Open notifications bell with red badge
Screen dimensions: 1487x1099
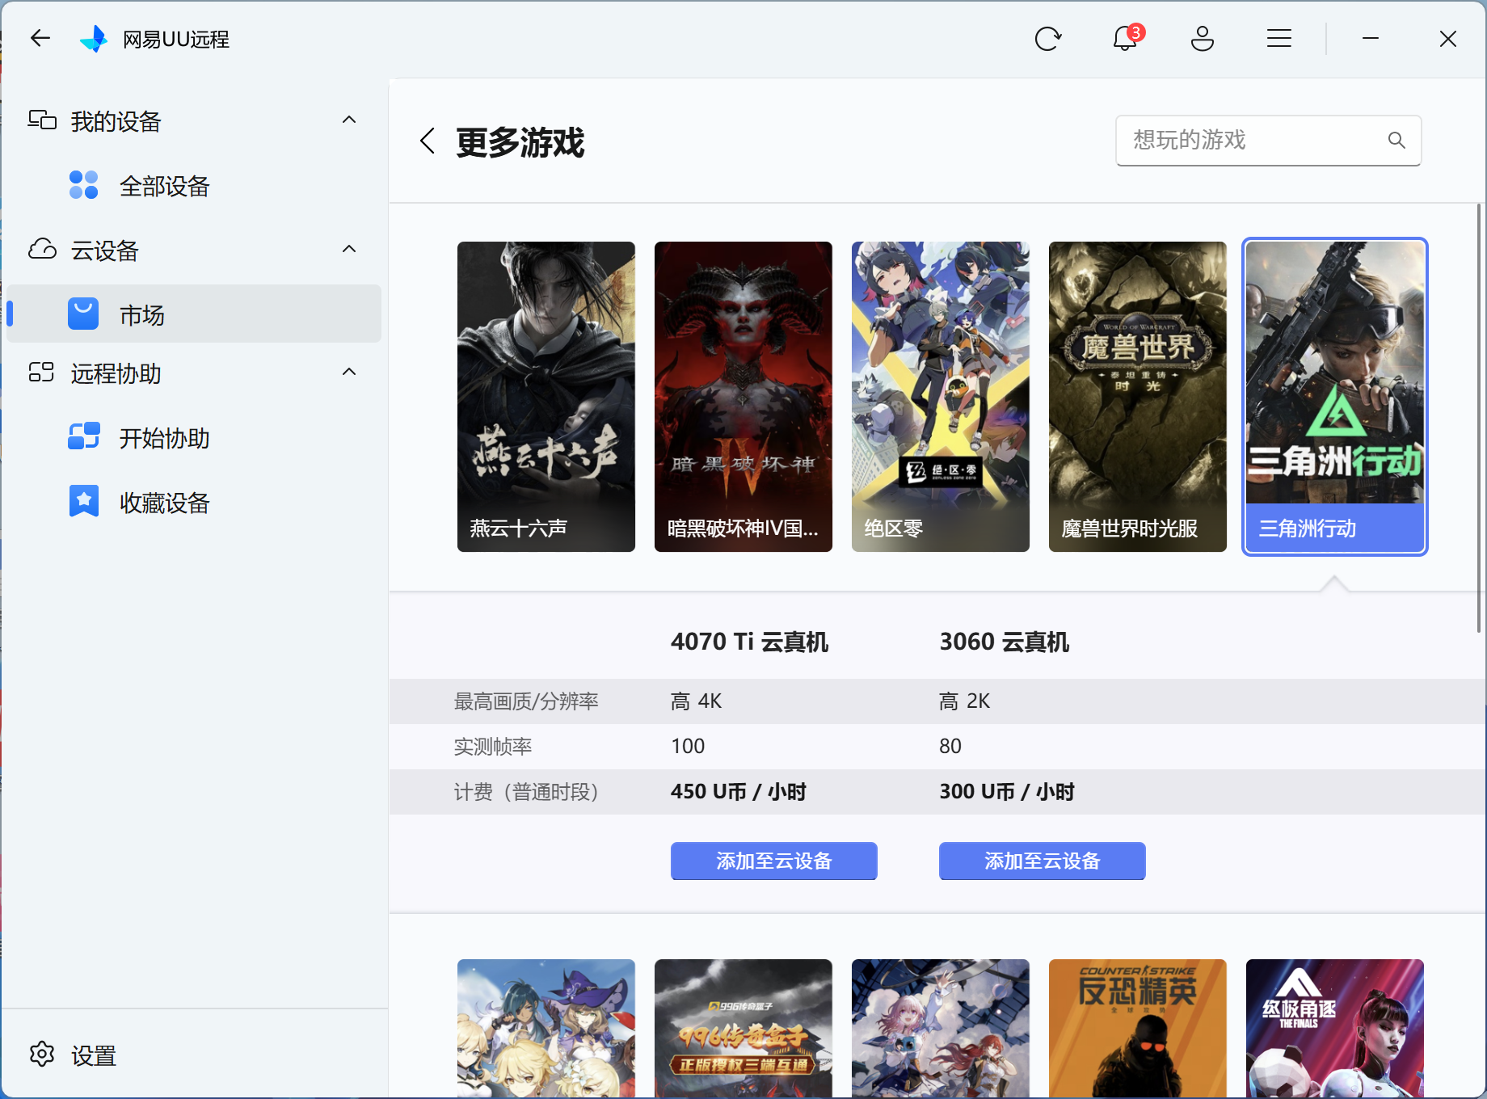pos(1126,38)
